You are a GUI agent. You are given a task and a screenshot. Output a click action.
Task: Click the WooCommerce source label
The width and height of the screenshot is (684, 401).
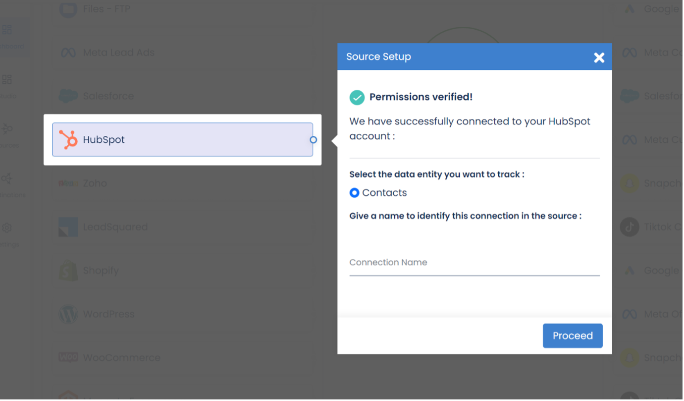(122, 358)
